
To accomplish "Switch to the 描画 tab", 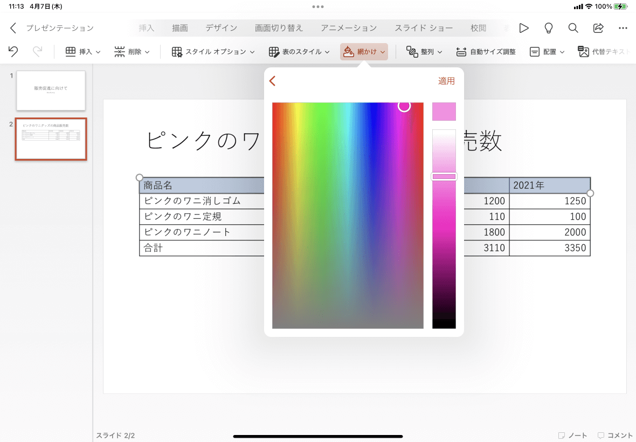I will [x=179, y=28].
